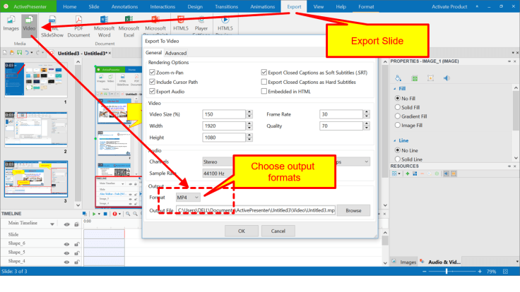This screenshot has height=292, width=520.
Task: Click the timeline Stop button
Action: click(105, 214)
